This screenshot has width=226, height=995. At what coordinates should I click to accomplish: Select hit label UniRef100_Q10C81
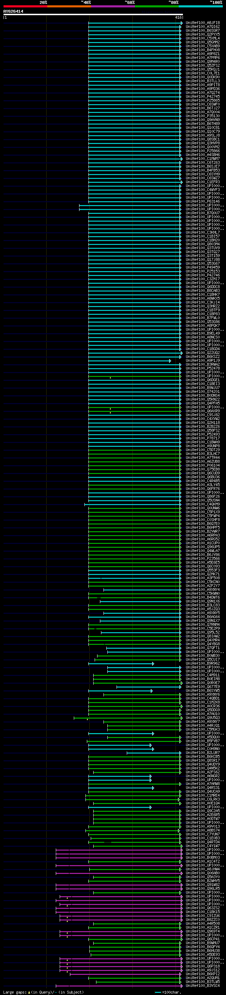click(203, 127)
